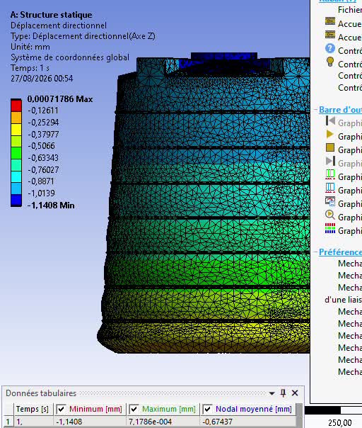Click the Données tabulaires panel title
This screenshot has width=362, height=428.
tap(41, 393)
